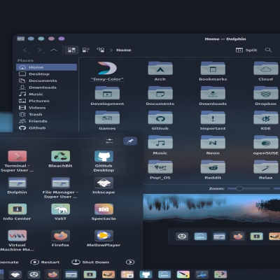Select the Games folder icon
Screen dimensions: 280x280
[107, 118]
